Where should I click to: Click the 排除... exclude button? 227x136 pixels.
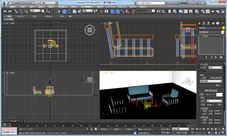(218, 85)
